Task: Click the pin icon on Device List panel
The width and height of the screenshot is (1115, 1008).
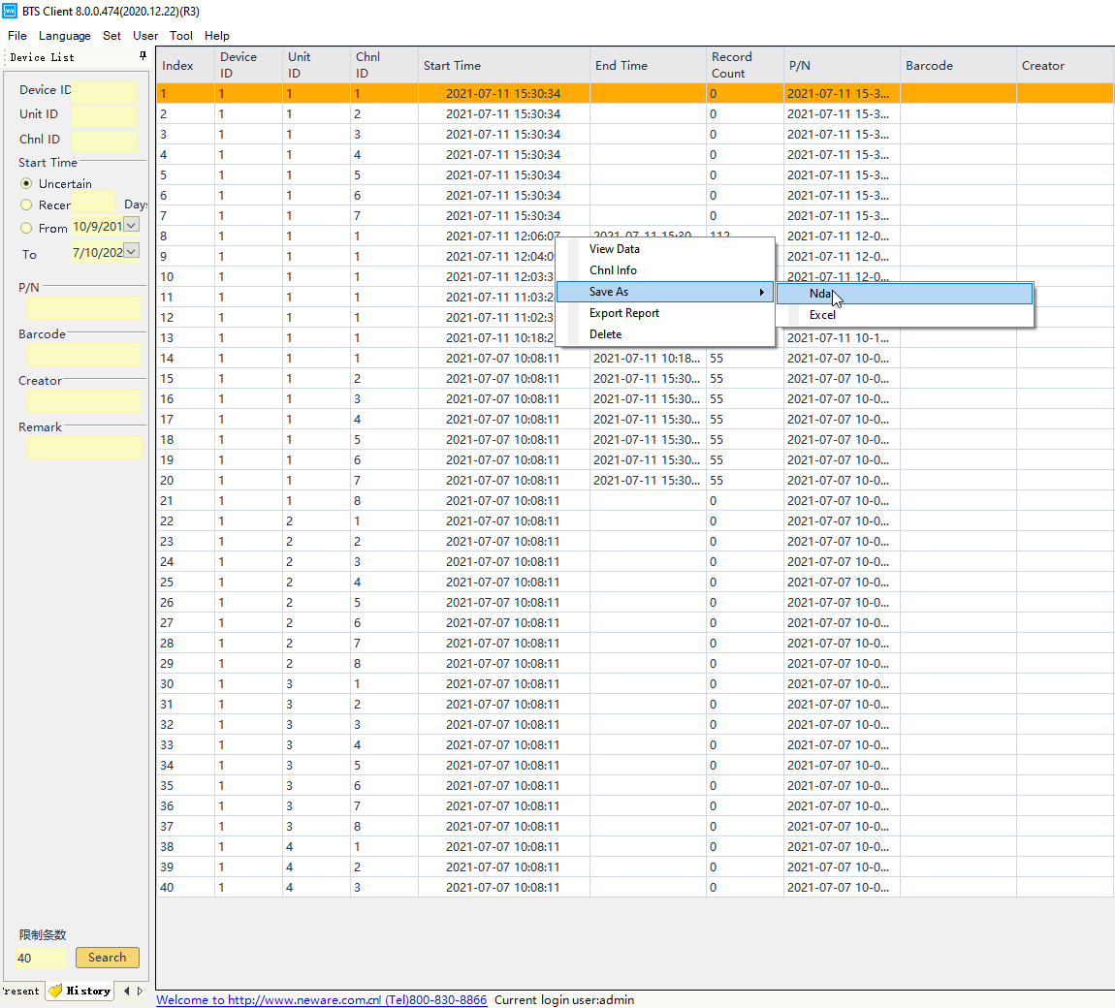Action: 143,56
